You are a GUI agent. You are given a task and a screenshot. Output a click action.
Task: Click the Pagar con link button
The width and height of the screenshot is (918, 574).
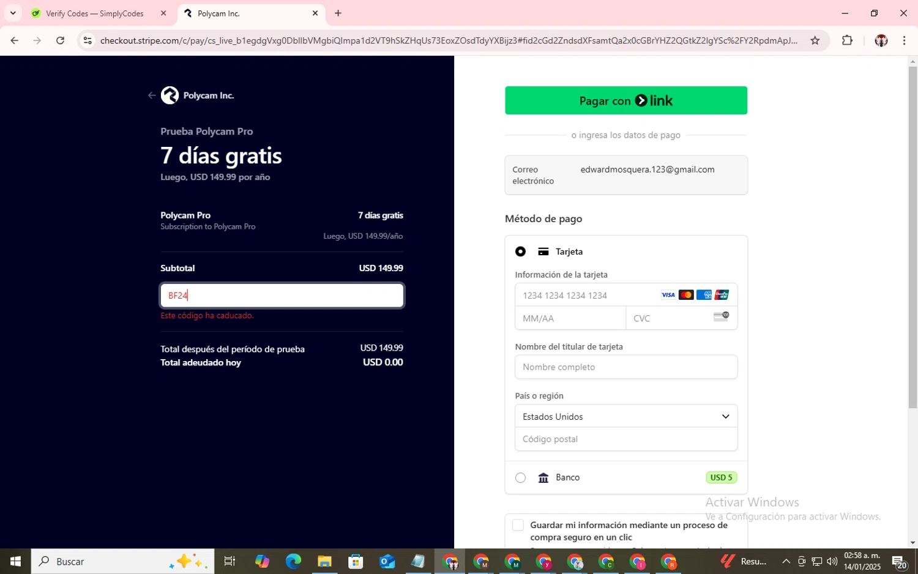pyautogui.click(x=626, y=100)
